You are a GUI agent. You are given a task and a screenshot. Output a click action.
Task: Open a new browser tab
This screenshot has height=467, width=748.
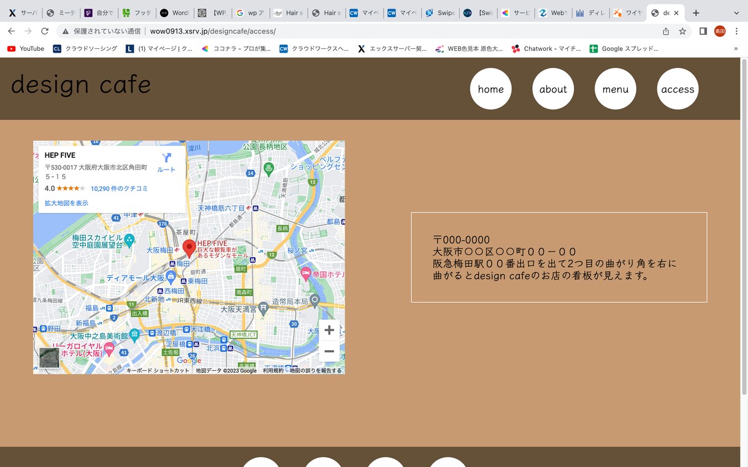pyautogui.click(x=696, y=13)
